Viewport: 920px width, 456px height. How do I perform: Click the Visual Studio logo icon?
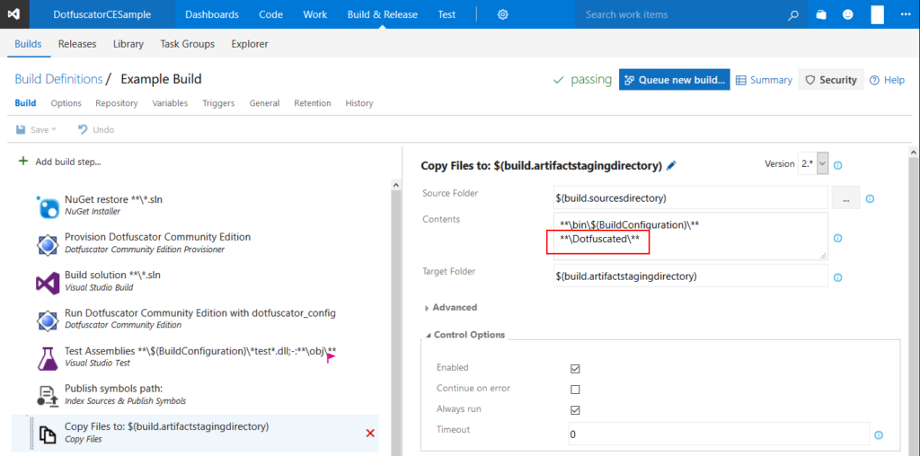pyautogui.click(x=14, y=14)
